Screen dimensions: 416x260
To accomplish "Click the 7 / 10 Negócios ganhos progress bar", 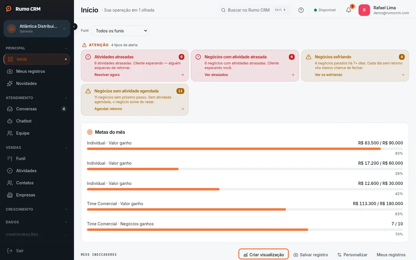I will (245, 230).
